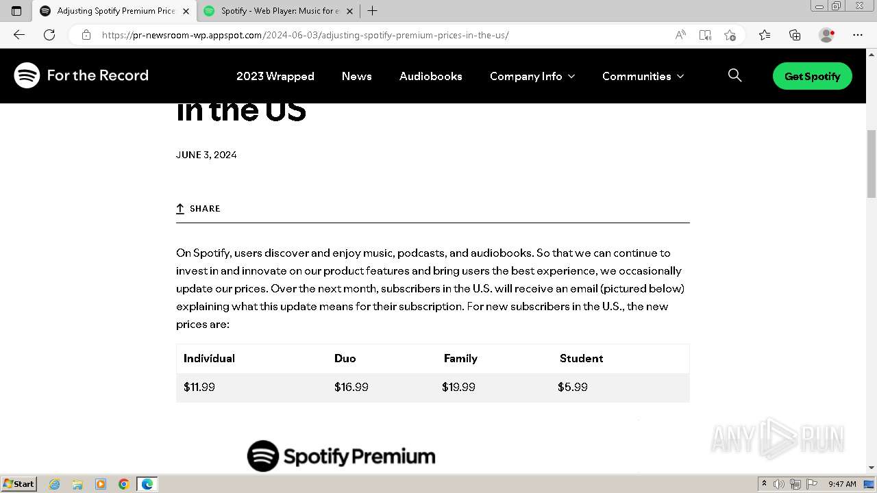877x493 pixels.
Task: Go to the Audiobooks section
Action: (430, 76)
